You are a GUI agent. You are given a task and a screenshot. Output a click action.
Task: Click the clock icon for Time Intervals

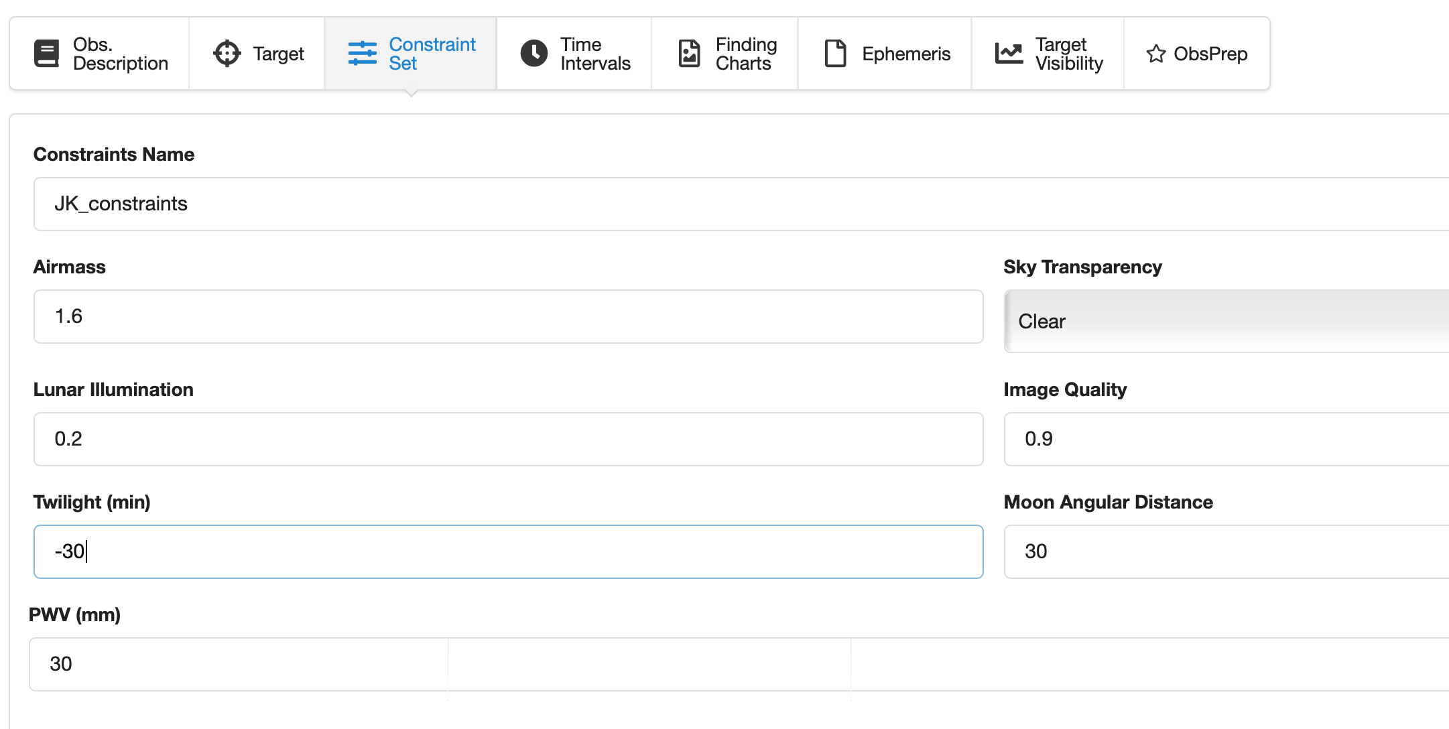pyautogui.click(x=534, y=54)
